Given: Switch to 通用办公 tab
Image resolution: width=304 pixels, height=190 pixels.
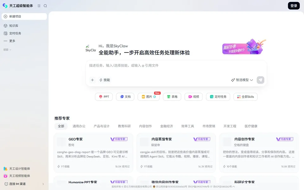Looking at the screenshot, I should [x=79, y=126].
